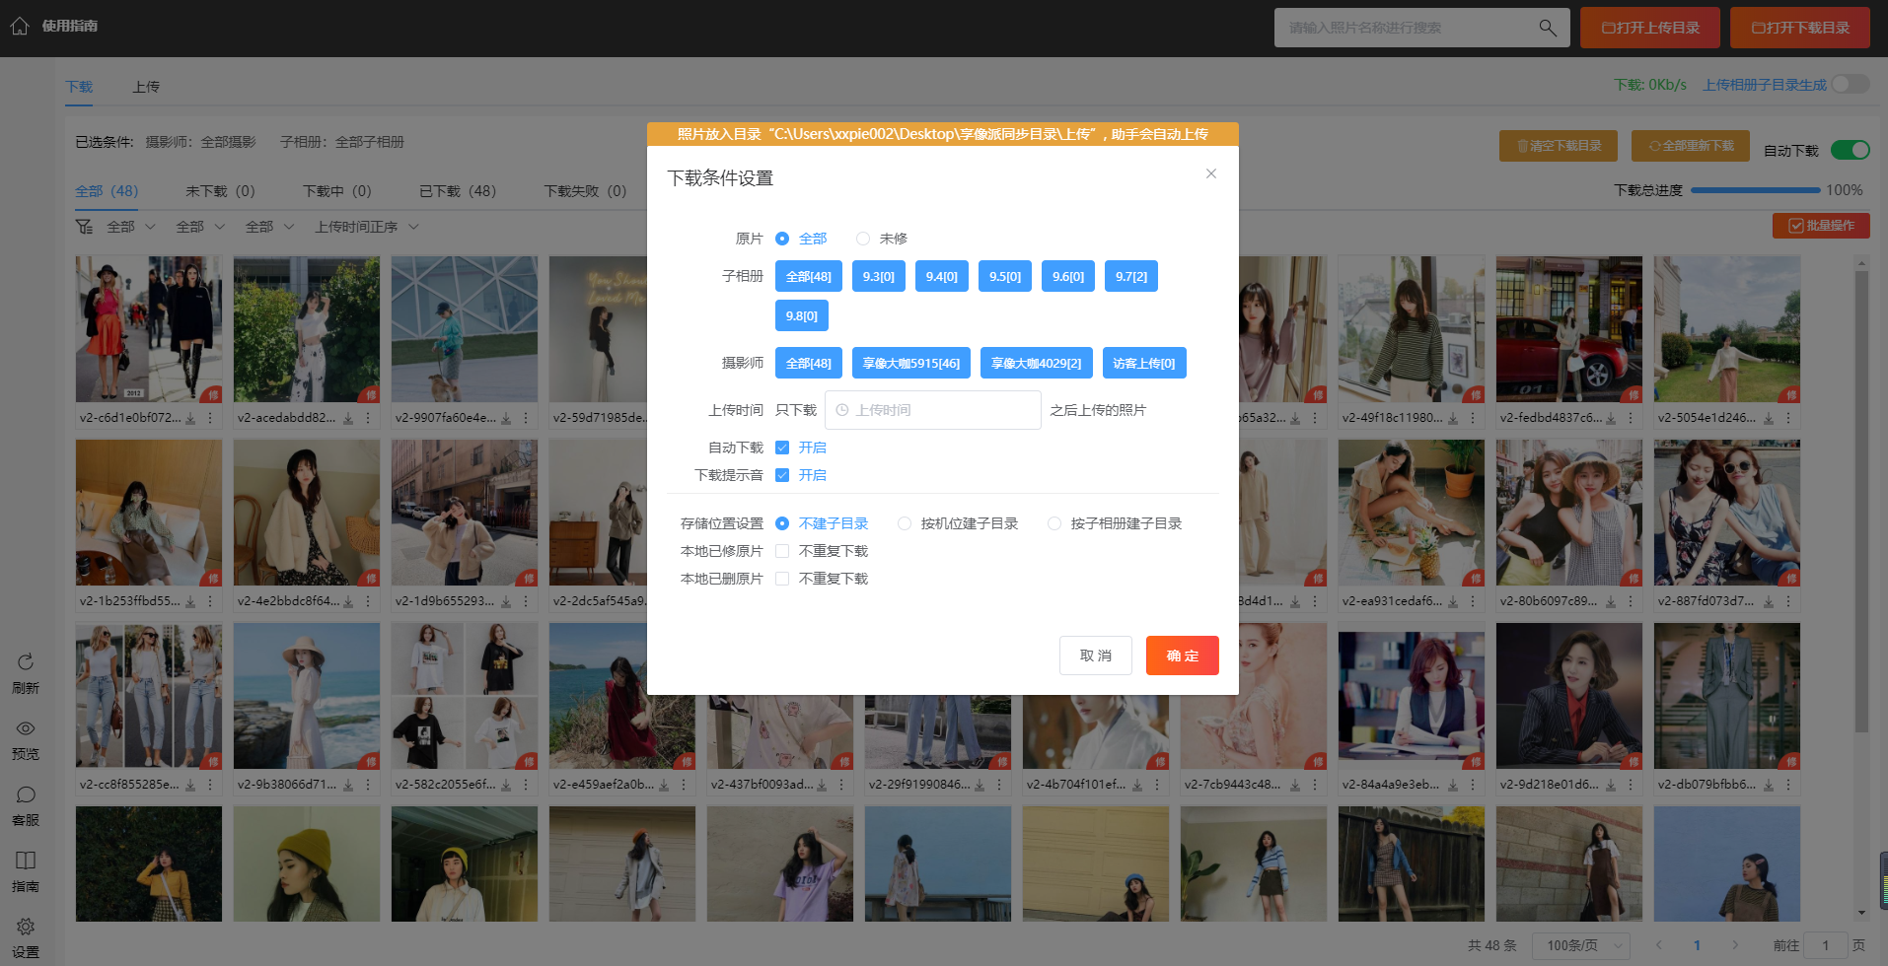Click the 刷新 refresh icon in the sidebar
The image size is (1888, 966).
tap(26, 661)
